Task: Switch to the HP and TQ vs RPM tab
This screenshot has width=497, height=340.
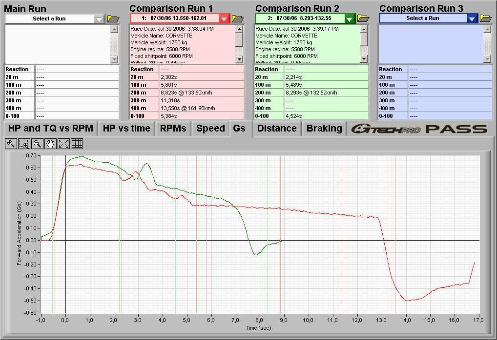Action: (51, 129)
